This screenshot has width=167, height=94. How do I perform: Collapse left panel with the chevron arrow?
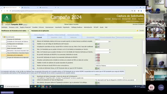(x=28, y=31)
